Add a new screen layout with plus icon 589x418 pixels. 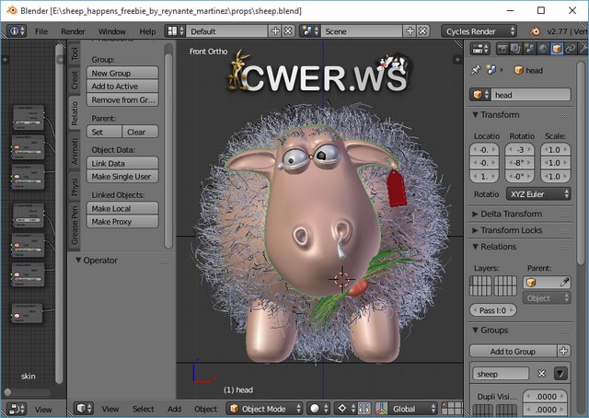(276, 30)
